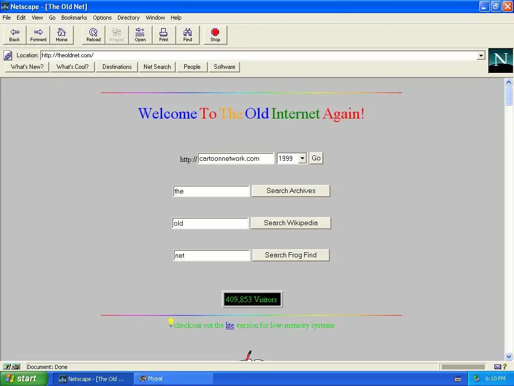The image size is (514, 386).
Task: Click the Software directory button
Action: 224,67
